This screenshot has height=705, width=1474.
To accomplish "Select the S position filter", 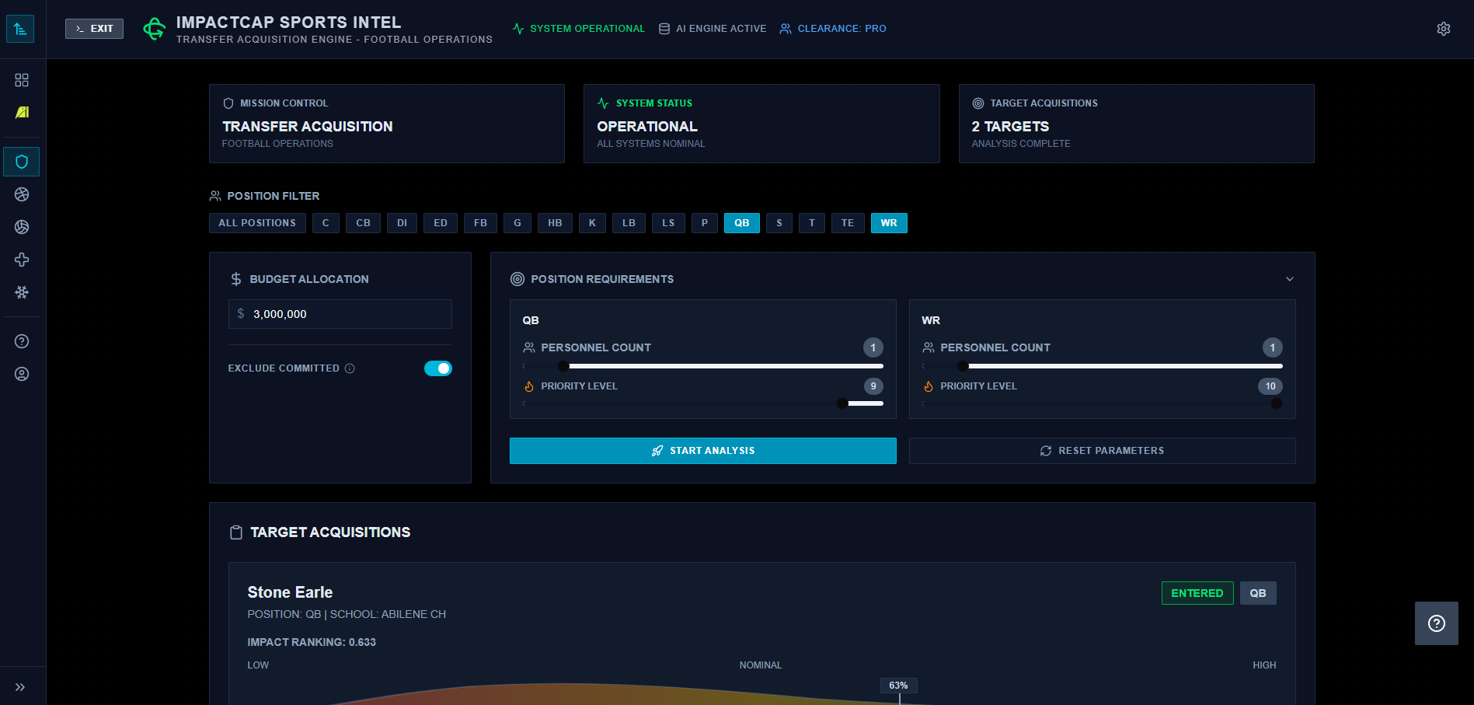I will pyautogui.click(x=779, y=223).
